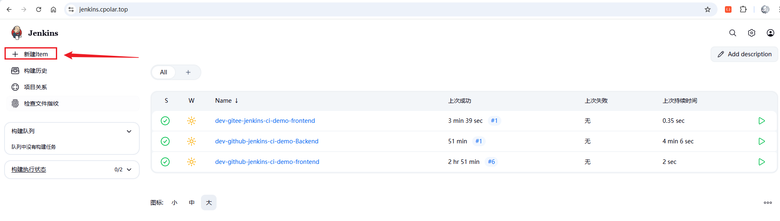
Task: Trigger build for dev-github-jenkins-ci-demo-Backend
Action: pos(761,141)
